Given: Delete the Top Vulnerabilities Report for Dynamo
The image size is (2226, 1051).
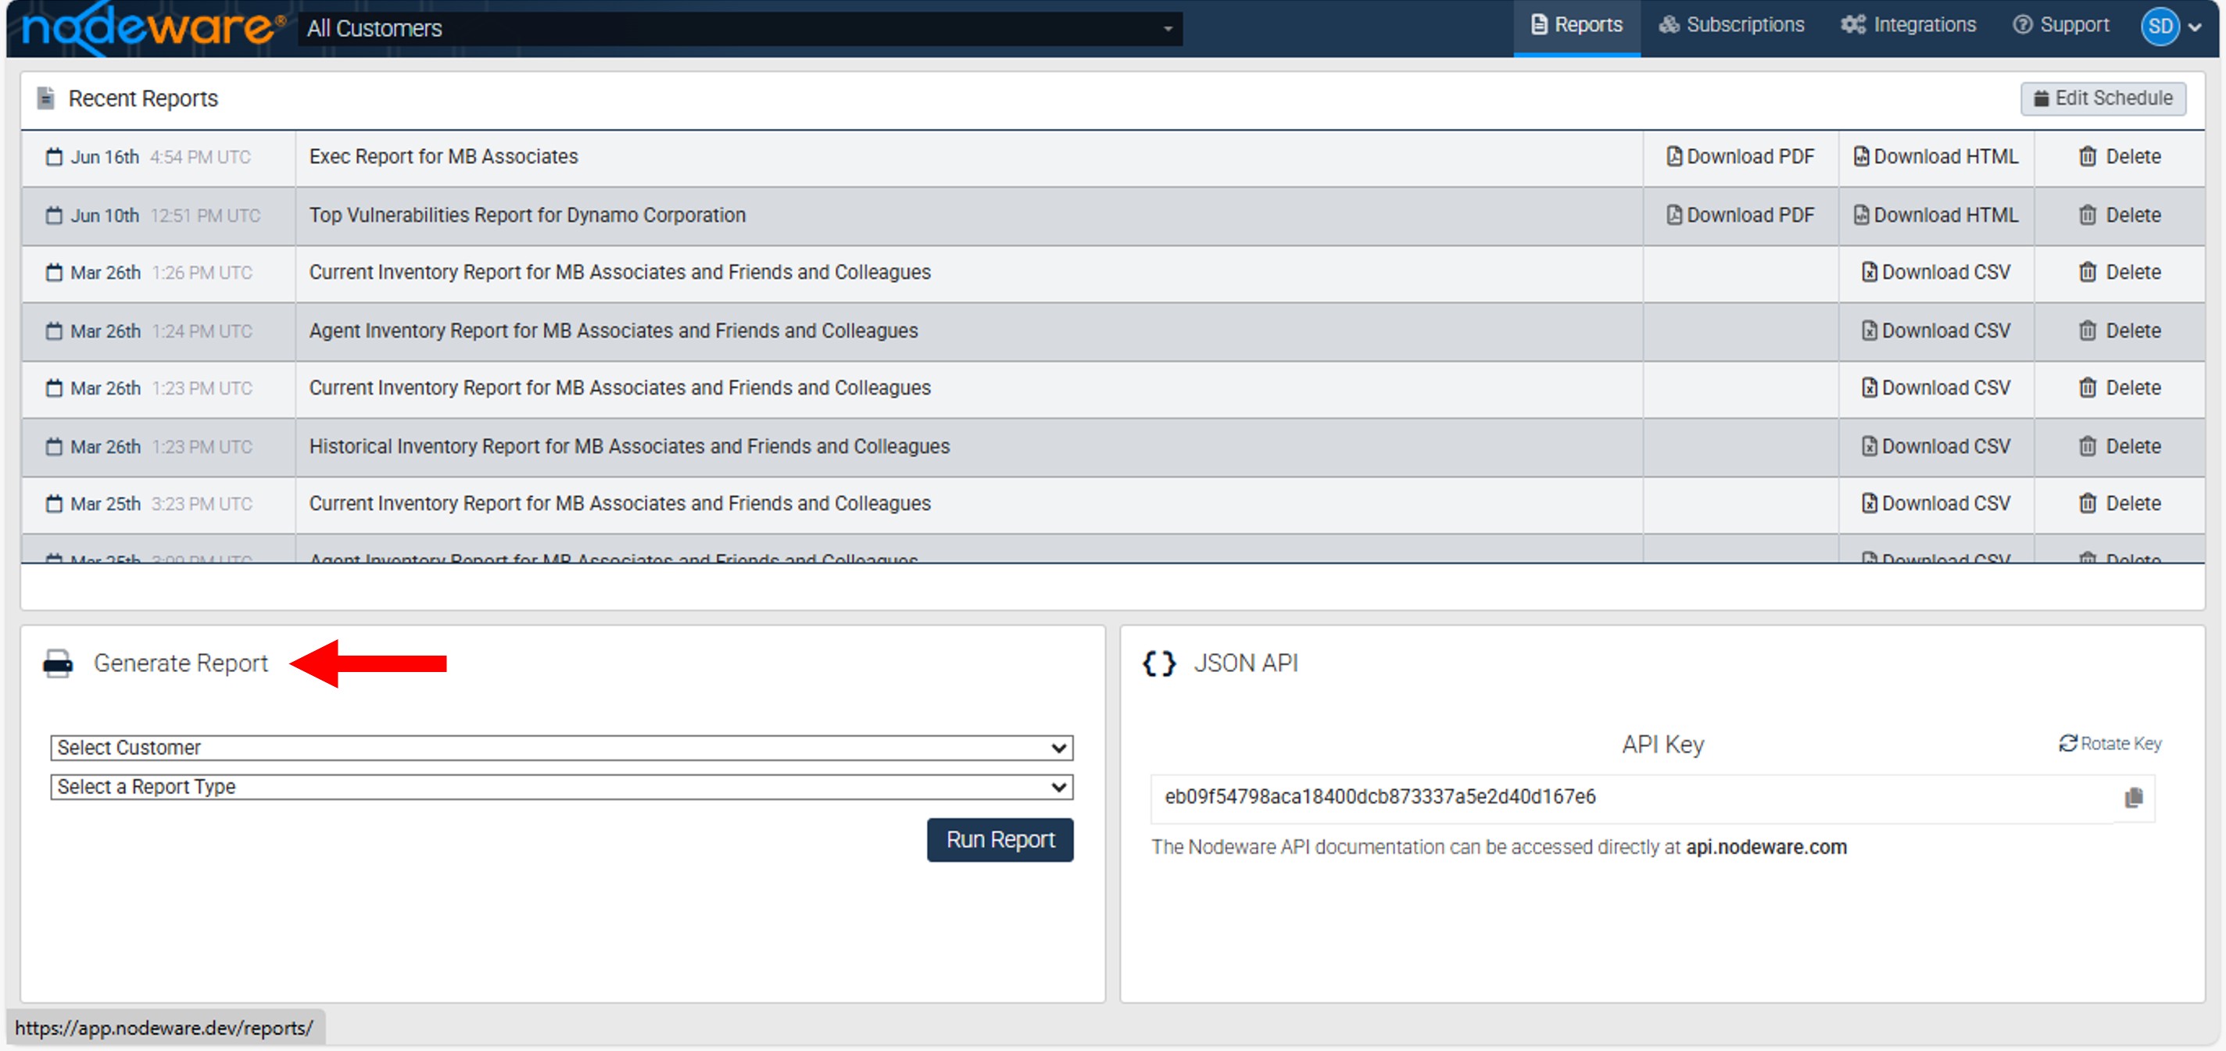Looking at the screenshot, I should [2119, 215].
